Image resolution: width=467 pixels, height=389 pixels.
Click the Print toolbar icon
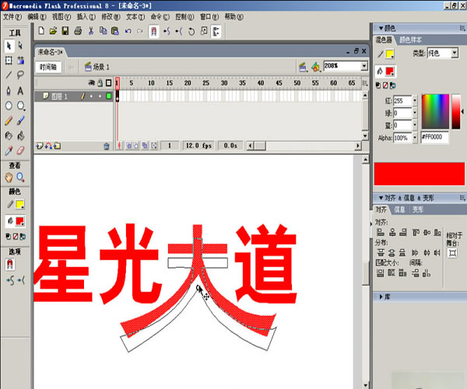(78, 31)
